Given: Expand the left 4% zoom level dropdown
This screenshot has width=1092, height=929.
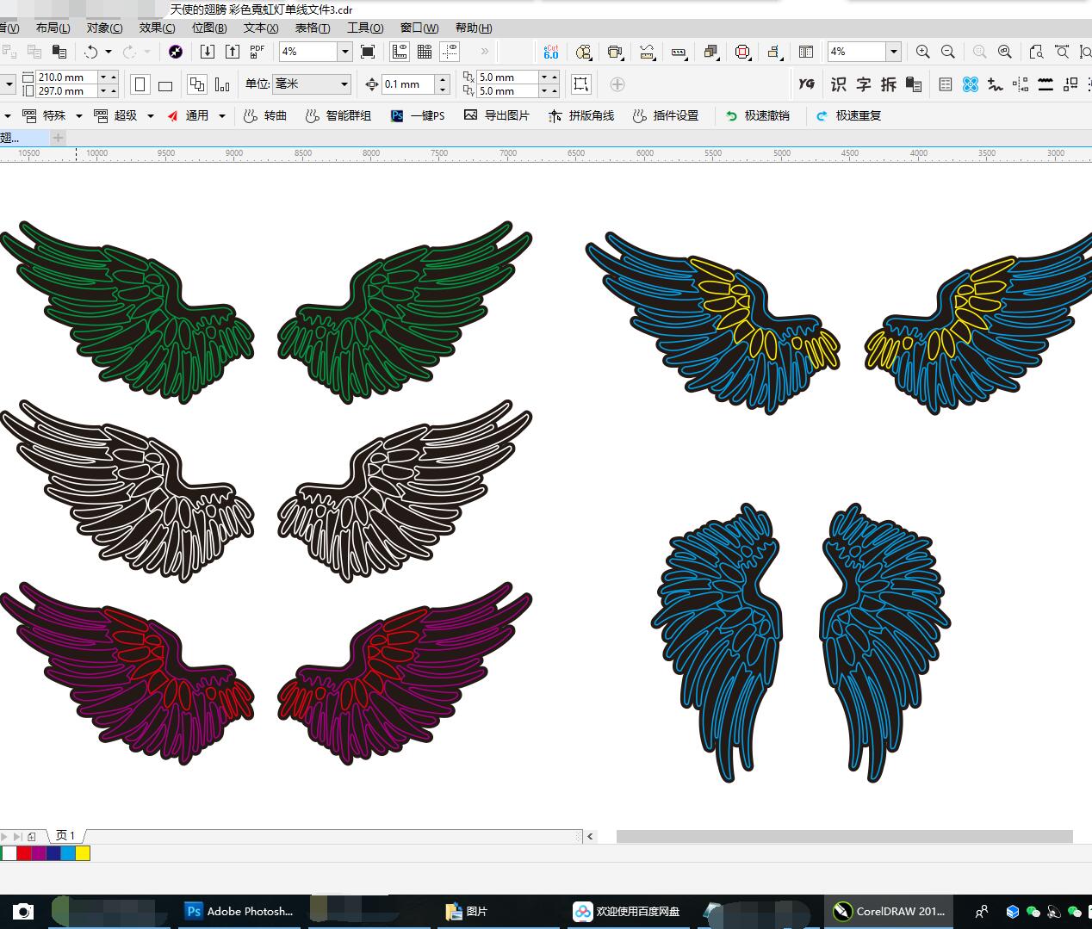Looking at the screenshot, I should click(x=345, y=52).
